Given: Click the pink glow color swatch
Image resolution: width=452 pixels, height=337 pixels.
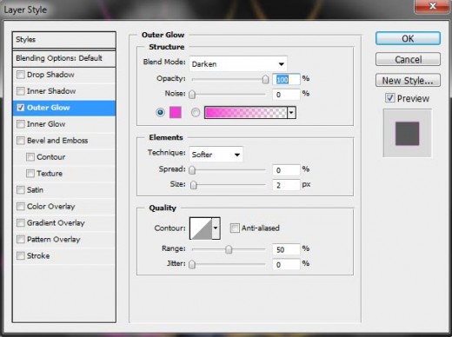Looking at the screenshot, I should click(x=176, y=112).
